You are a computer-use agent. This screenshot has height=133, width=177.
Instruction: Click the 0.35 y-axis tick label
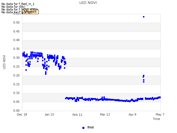point(16,49)
